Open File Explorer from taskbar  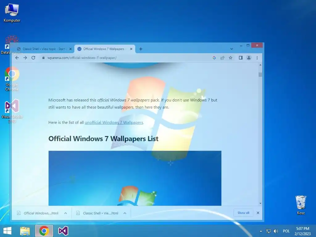(25, 231)
